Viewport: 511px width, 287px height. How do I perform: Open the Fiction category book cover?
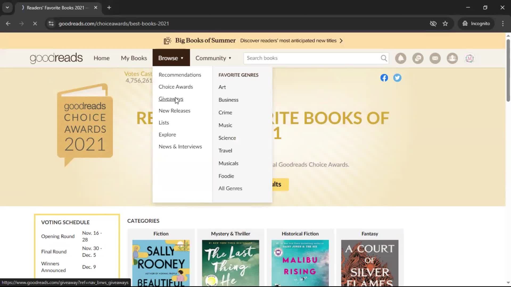click(161, 263)
